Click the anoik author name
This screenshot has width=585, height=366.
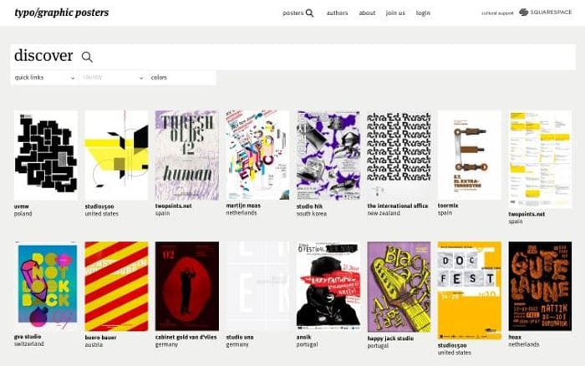click(303, 337)
